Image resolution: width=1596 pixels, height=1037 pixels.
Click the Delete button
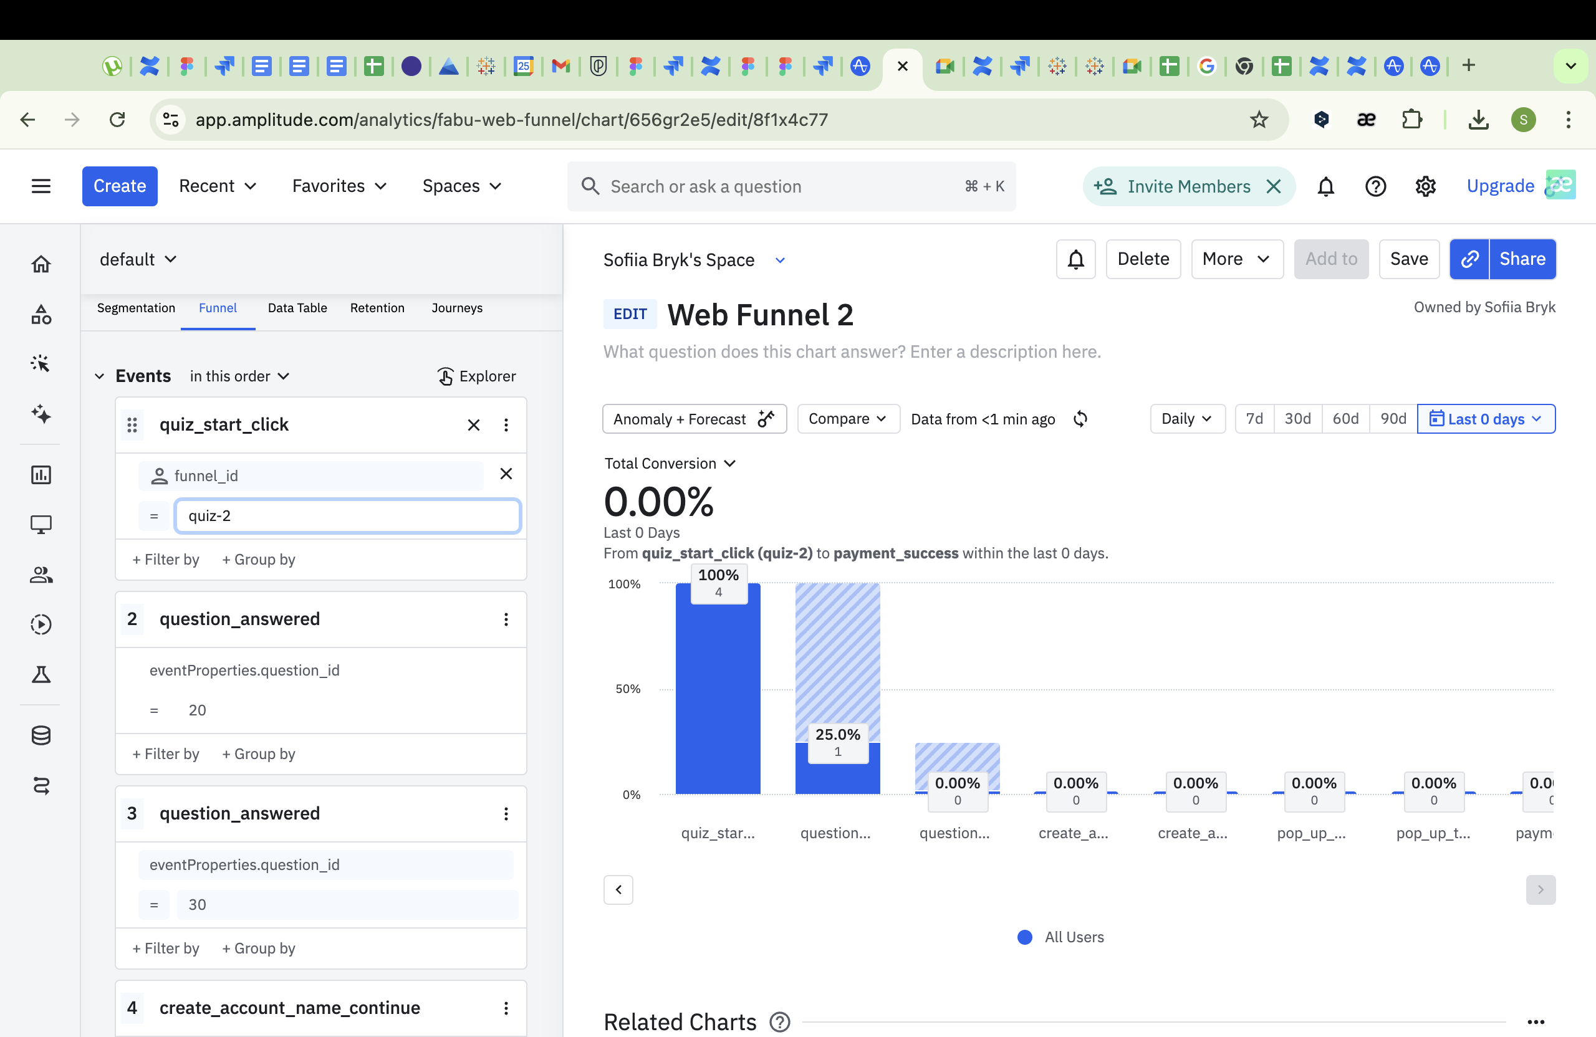point(1143,259)
